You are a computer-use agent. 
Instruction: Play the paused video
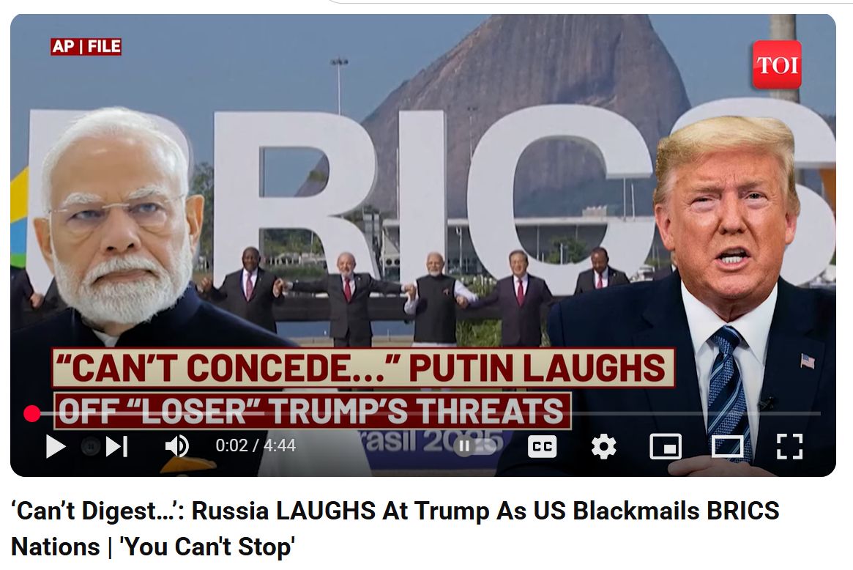coord(56,446)
